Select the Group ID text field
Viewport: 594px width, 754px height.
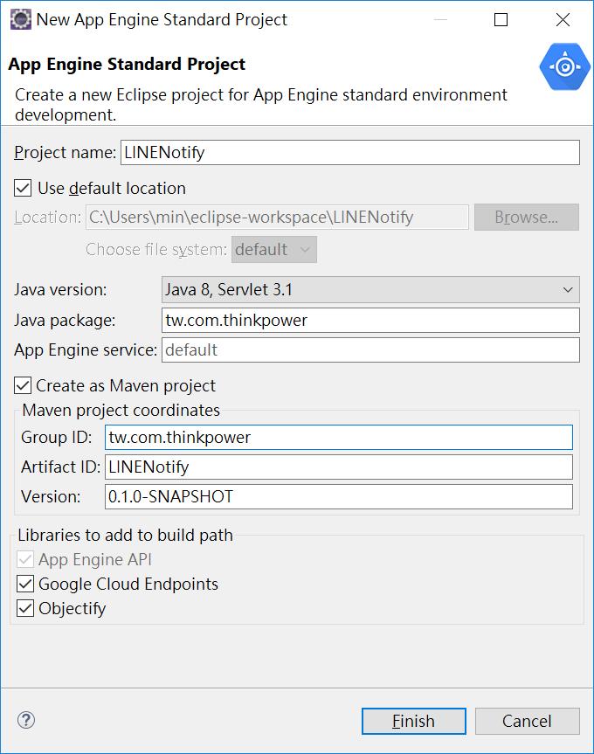point(339,437)
